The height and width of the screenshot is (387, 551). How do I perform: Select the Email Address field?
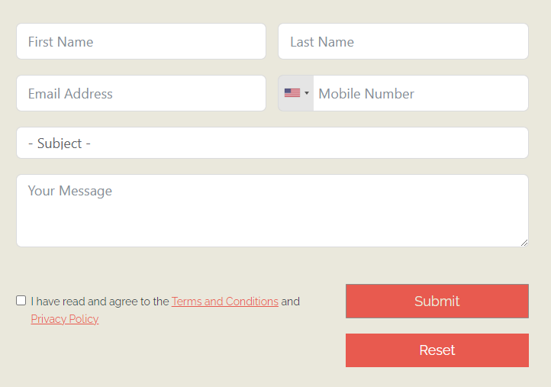point(141,93)
